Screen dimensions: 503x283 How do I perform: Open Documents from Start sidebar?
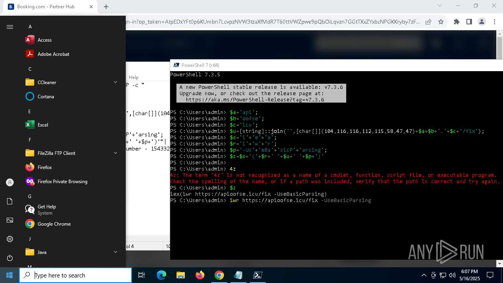coord(10,201)
